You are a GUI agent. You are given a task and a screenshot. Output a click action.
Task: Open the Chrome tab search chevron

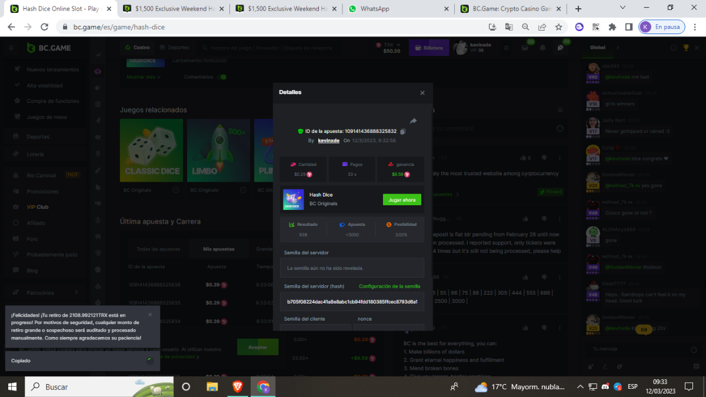[x=623, y=8]
